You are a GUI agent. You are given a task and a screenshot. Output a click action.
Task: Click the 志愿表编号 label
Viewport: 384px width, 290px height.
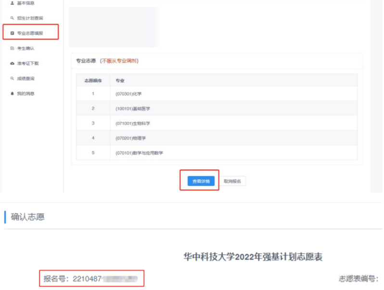(x=358, y=279)
